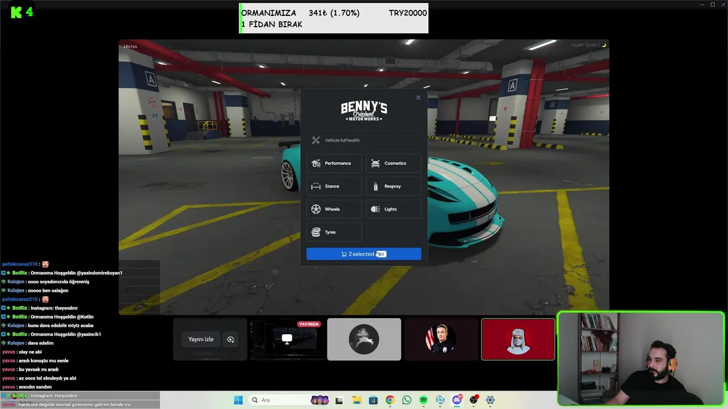The width and height of the screenshot is (728, 409).
Task: Open Microsoft Store from the taskbar
Action: pyautogui.click(x=373, y=400)
